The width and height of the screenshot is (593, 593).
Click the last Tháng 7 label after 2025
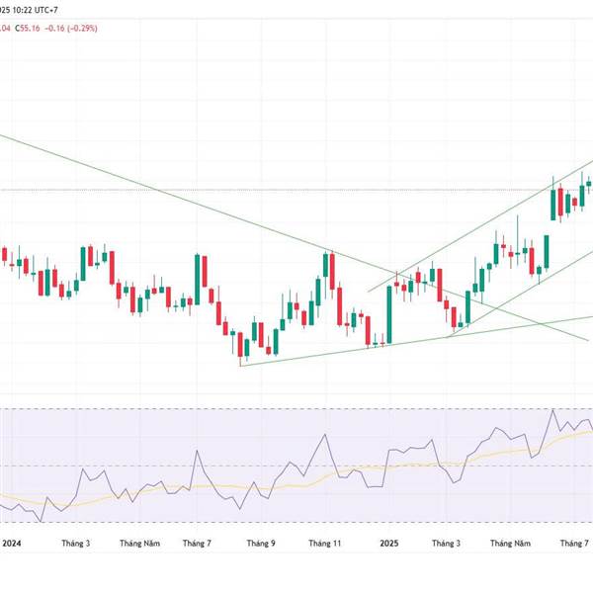[x=574, y=544]
